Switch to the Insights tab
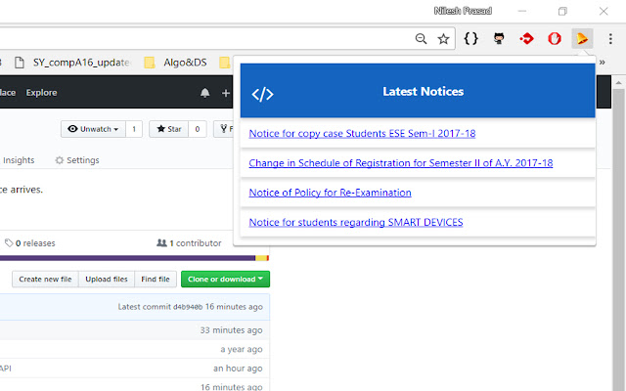Image resolution: width=626 pixels, height=391 pixels. pyautogui.click(x=19, y=160)
